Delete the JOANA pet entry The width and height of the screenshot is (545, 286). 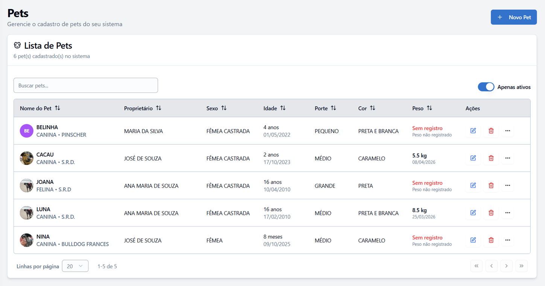click(491, 186)
